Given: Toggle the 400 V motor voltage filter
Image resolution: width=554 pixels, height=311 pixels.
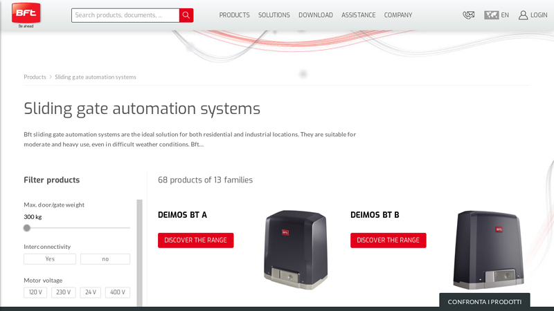Looking at the screenshot, I should (118, 292).
